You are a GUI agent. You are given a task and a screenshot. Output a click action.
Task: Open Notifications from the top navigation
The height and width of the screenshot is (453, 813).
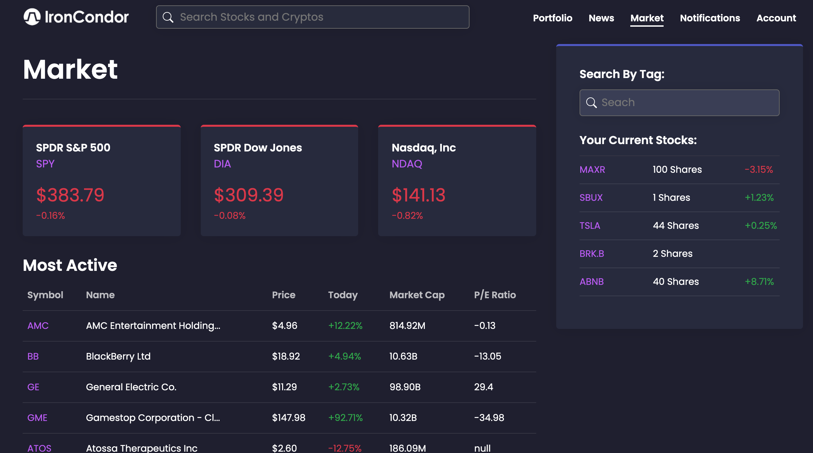tap(710, 18)
